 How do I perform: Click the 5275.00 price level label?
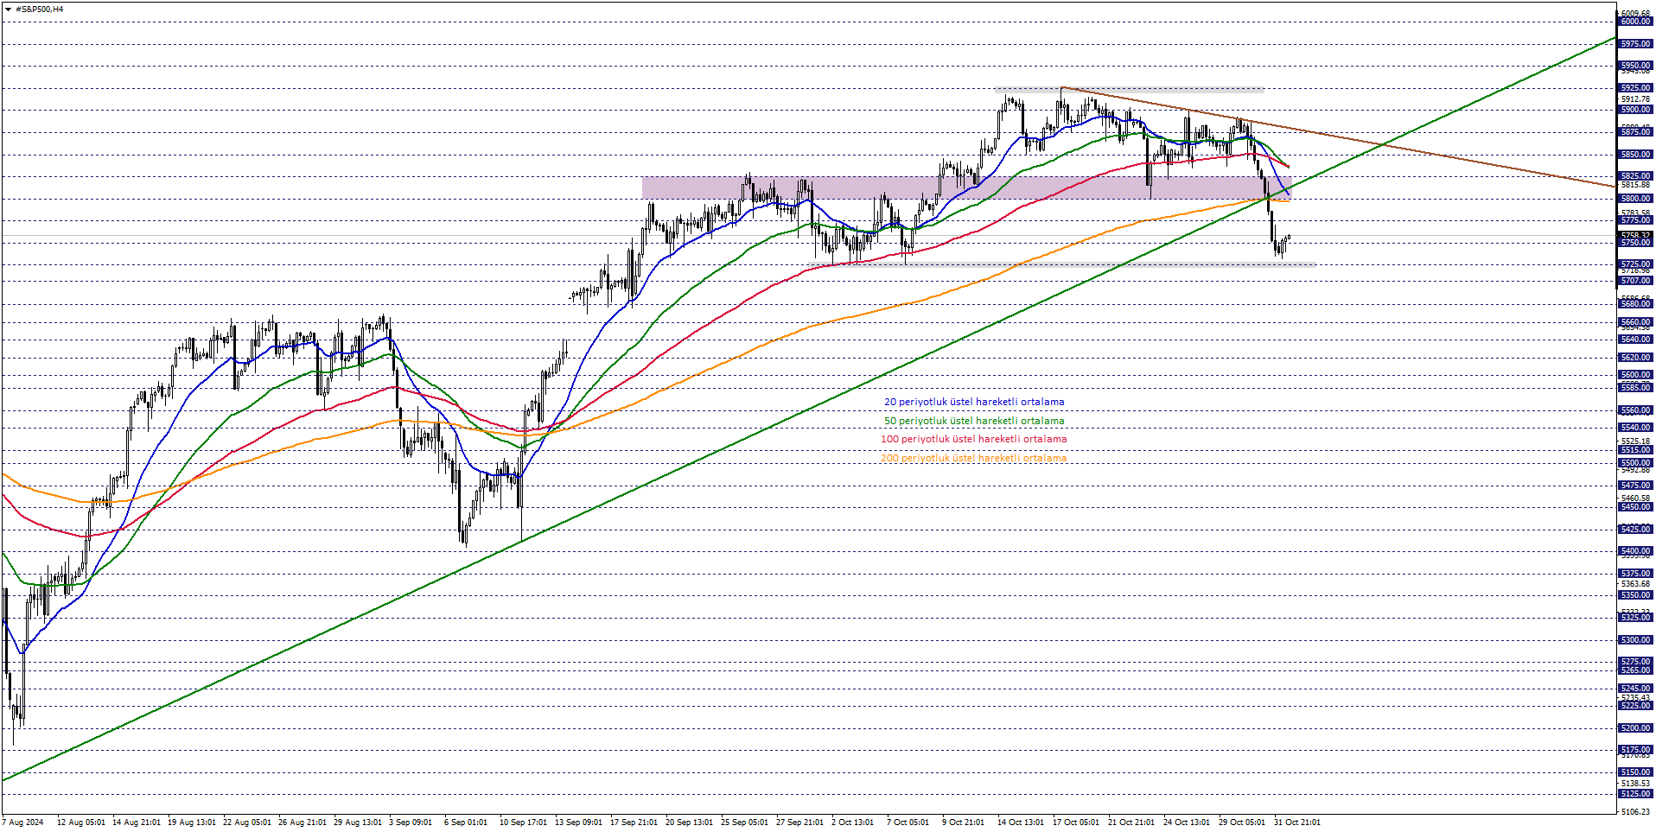point(1635,662)
